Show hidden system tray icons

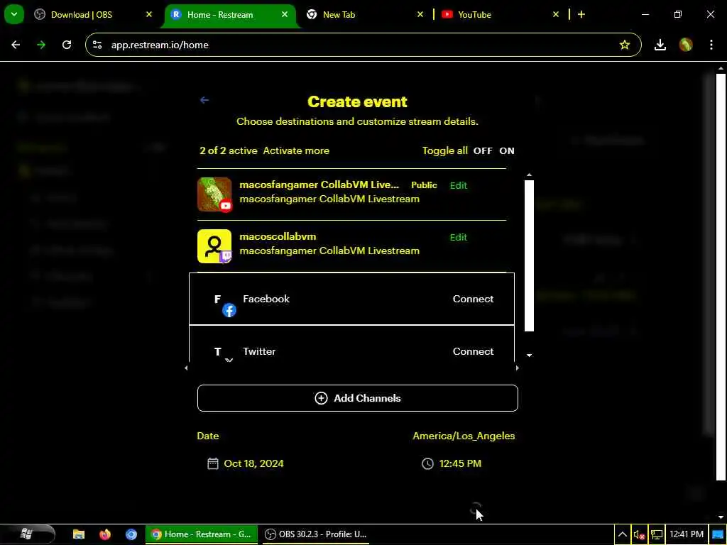coord(622,535)
